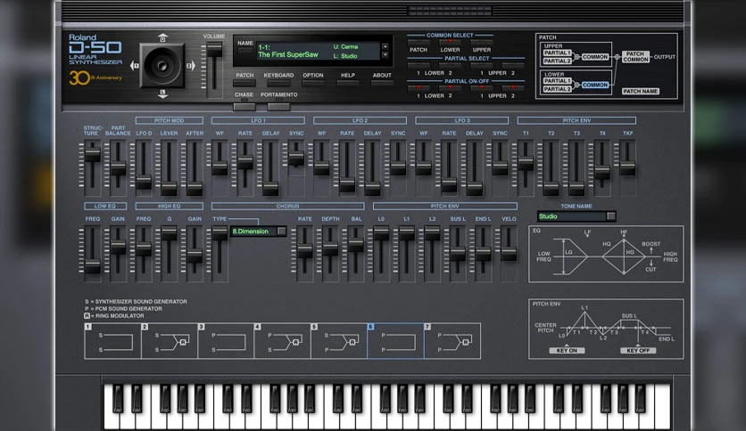746x431 pixels.
Task: Click the joystick Down arrow
Action: (162, 94)
